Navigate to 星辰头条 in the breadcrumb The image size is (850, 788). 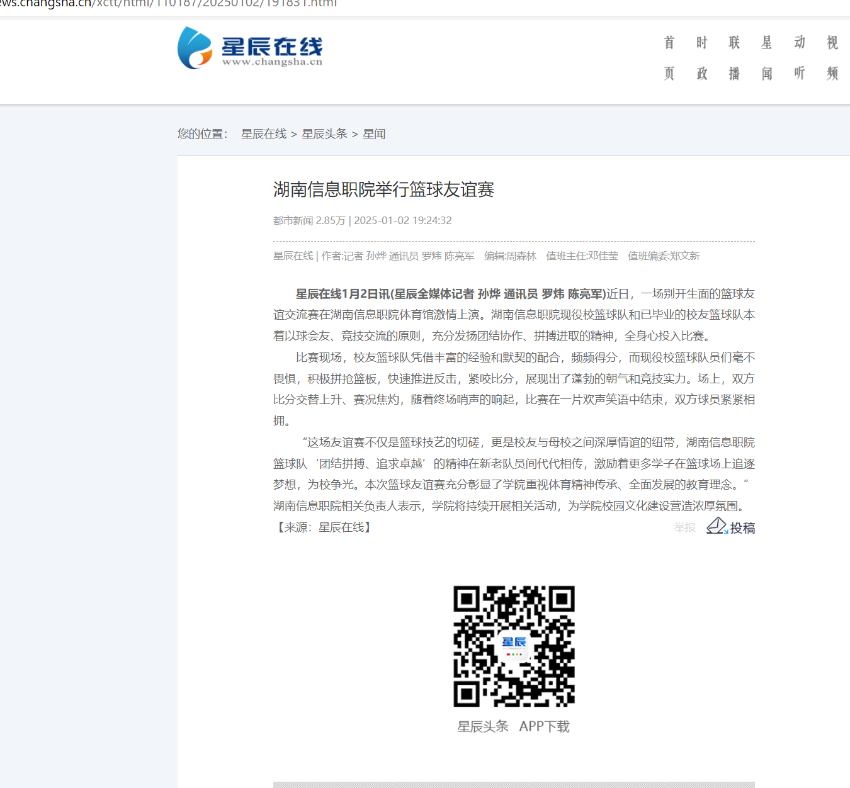coord(324,134)
